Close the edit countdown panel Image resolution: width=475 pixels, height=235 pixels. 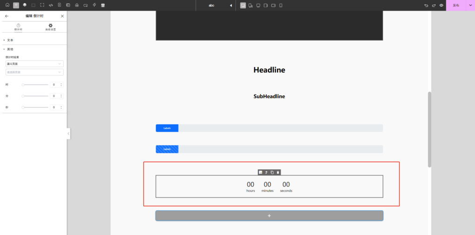point(62,16)
